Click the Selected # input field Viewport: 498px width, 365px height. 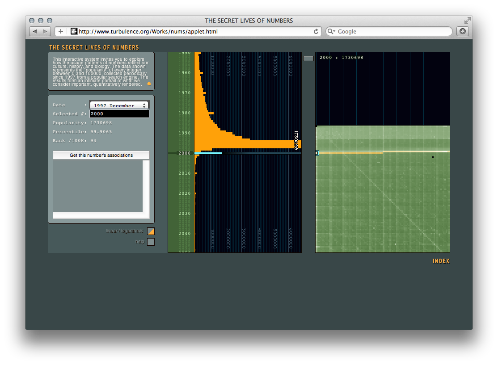click(x=119, y=114)
